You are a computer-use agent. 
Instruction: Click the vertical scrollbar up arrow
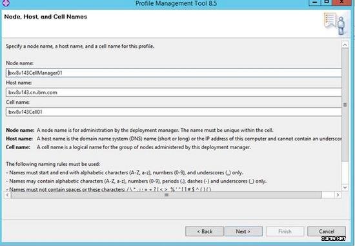[345, 45]
